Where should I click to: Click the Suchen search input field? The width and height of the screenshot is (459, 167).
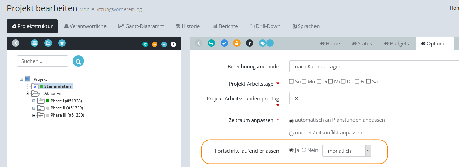42,61
